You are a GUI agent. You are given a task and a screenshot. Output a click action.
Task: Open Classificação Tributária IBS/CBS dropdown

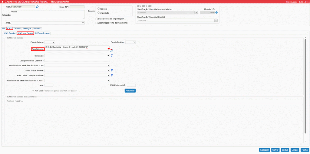click(x=177, y=21)
